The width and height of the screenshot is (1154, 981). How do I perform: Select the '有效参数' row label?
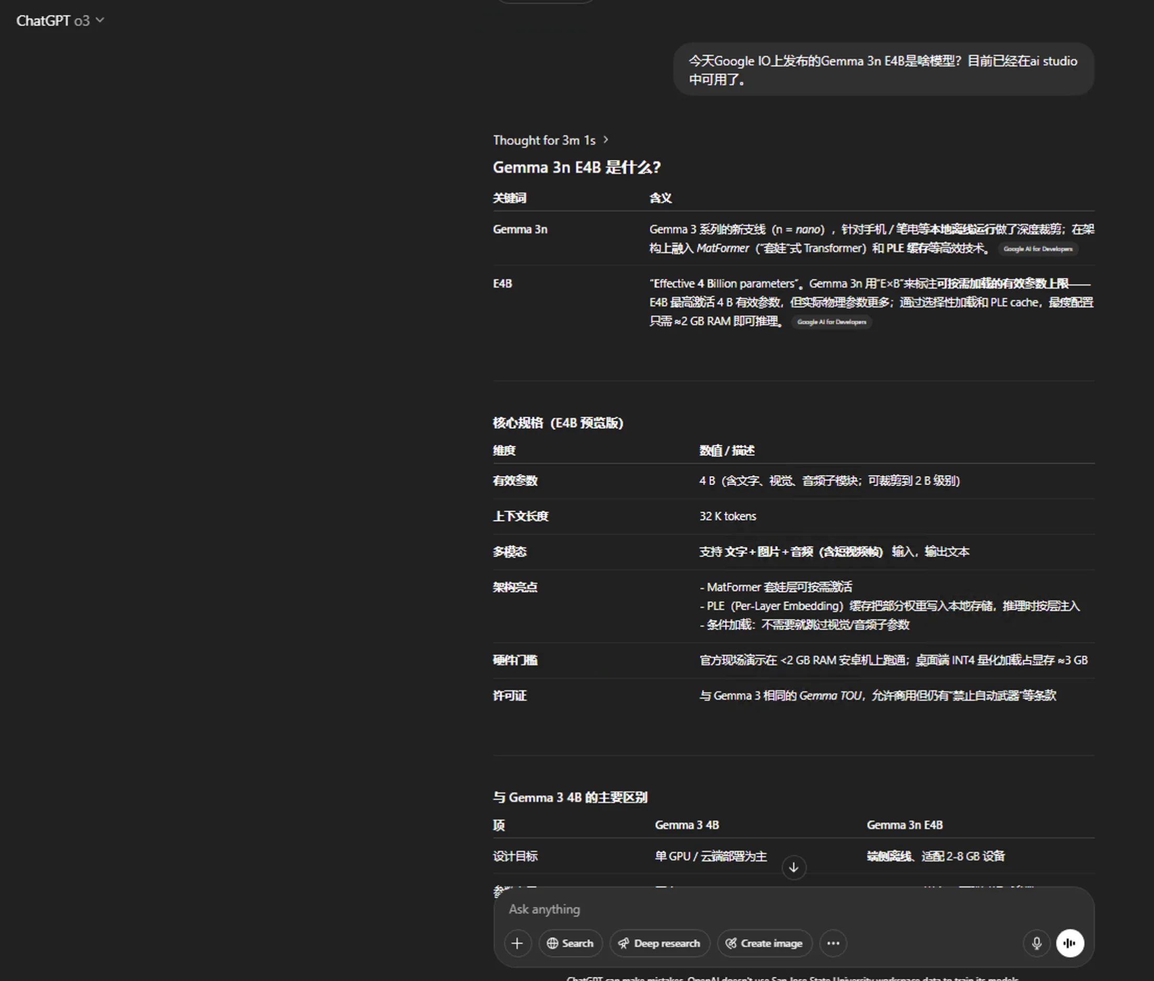[515, 481]
